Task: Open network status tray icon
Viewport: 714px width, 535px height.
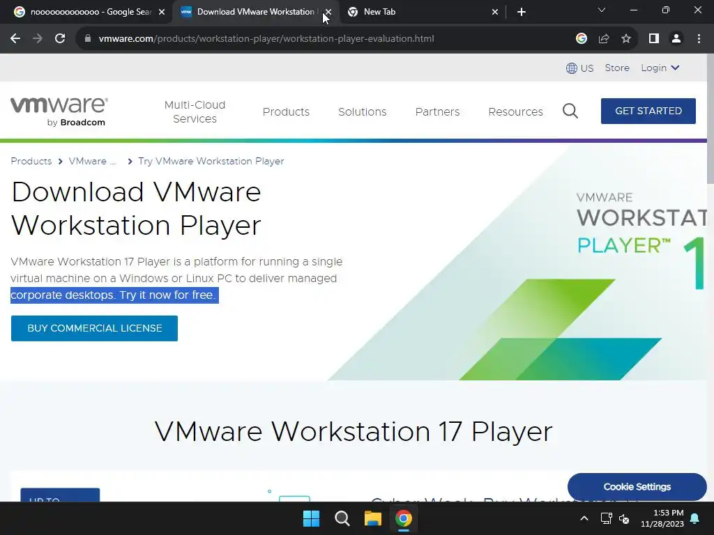Action: click(x=606, y=518)
